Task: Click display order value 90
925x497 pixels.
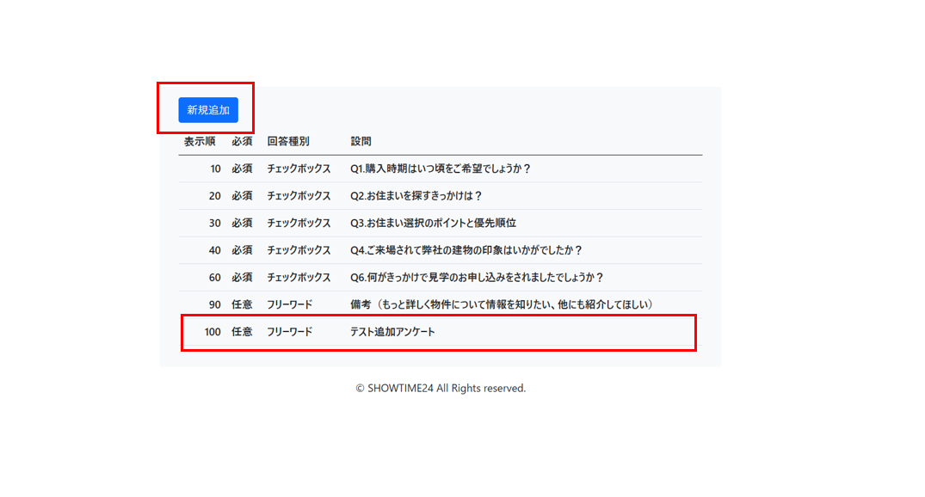Action: click(x=215, y=304)
